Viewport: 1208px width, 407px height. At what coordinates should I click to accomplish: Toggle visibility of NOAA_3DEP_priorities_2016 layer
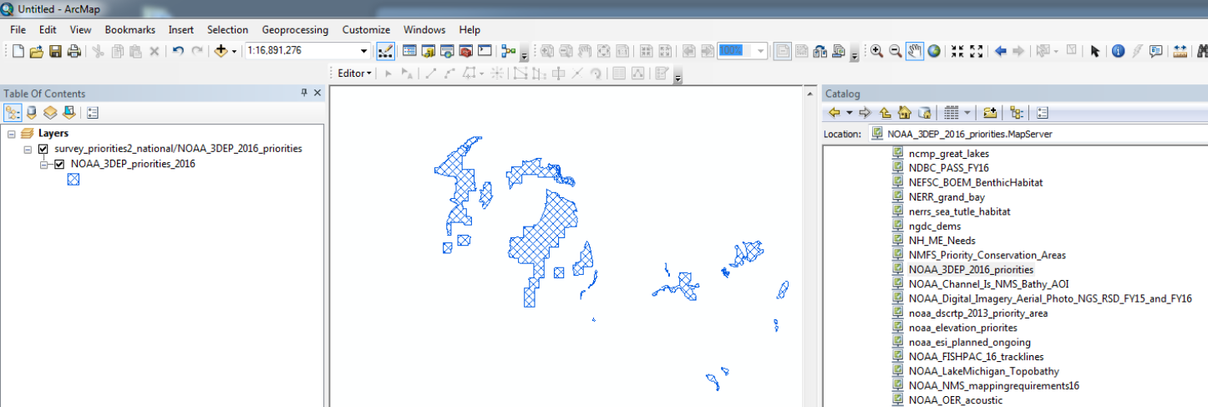pos(59,165)
